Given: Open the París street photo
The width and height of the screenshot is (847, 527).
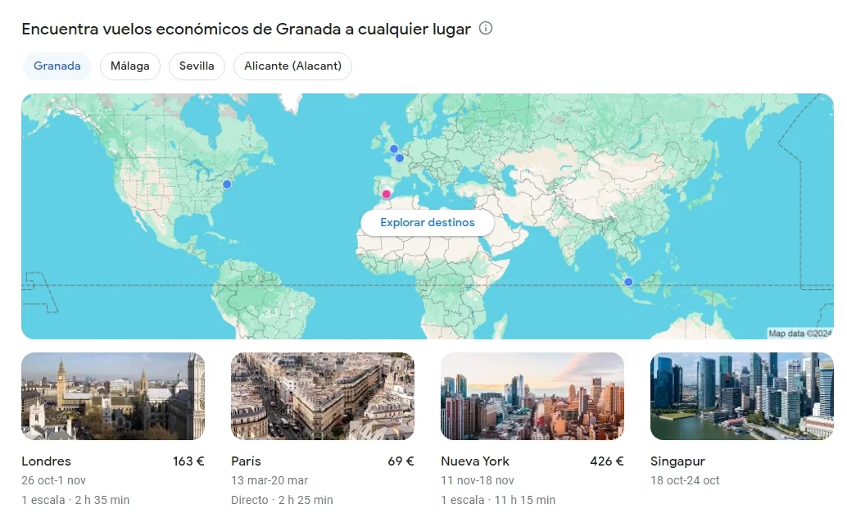Looking at the screenshot, I should point(323,396).
